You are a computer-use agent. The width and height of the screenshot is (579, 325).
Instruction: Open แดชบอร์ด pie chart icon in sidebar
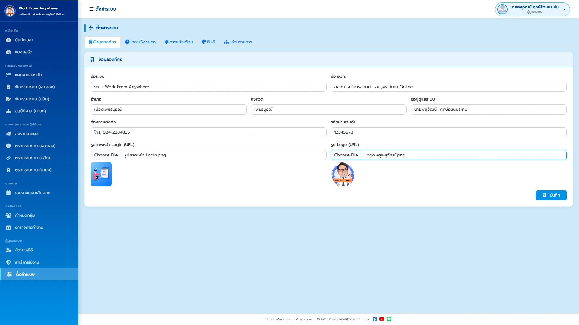[8, 52]
